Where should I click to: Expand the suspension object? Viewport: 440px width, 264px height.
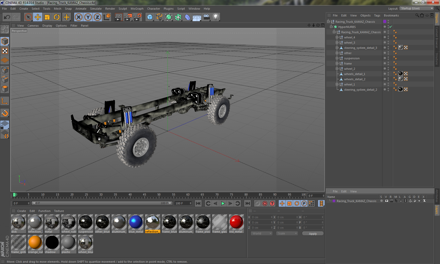tap(337, 58)
